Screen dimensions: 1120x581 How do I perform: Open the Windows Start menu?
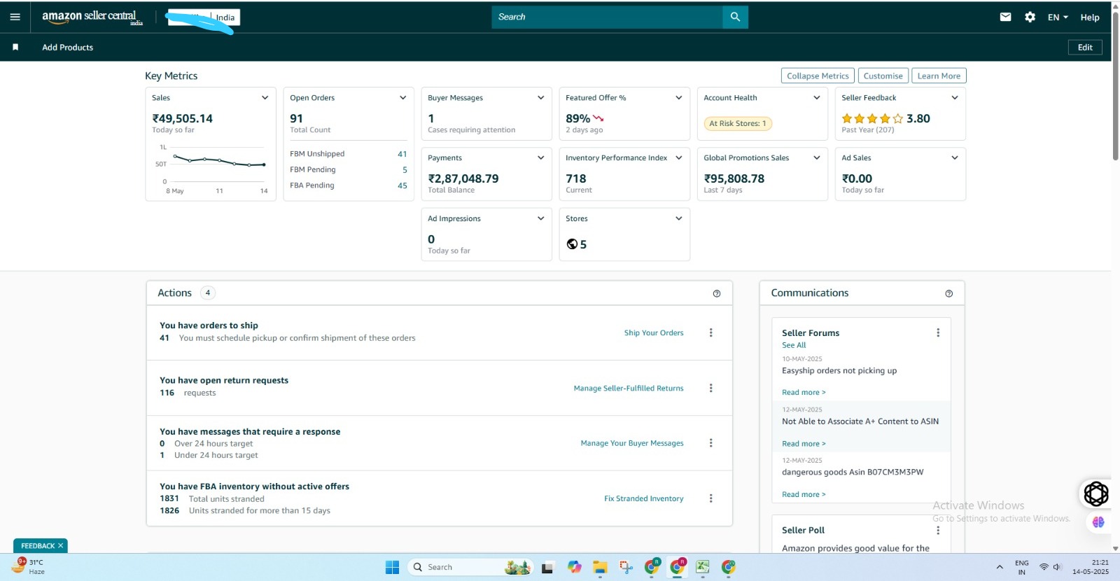pos(392,567)
